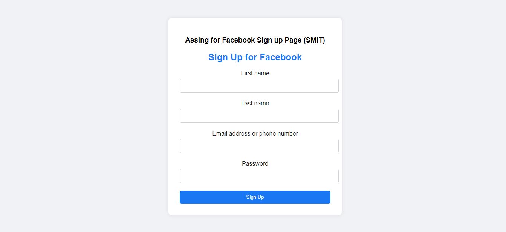The width and height of the screenshot is (506, 232).
Task: Click into the Password input field
Action: point(259,176)
